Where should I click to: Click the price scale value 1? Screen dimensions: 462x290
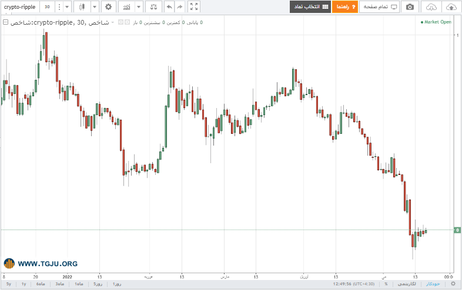[x=457, y=35]
